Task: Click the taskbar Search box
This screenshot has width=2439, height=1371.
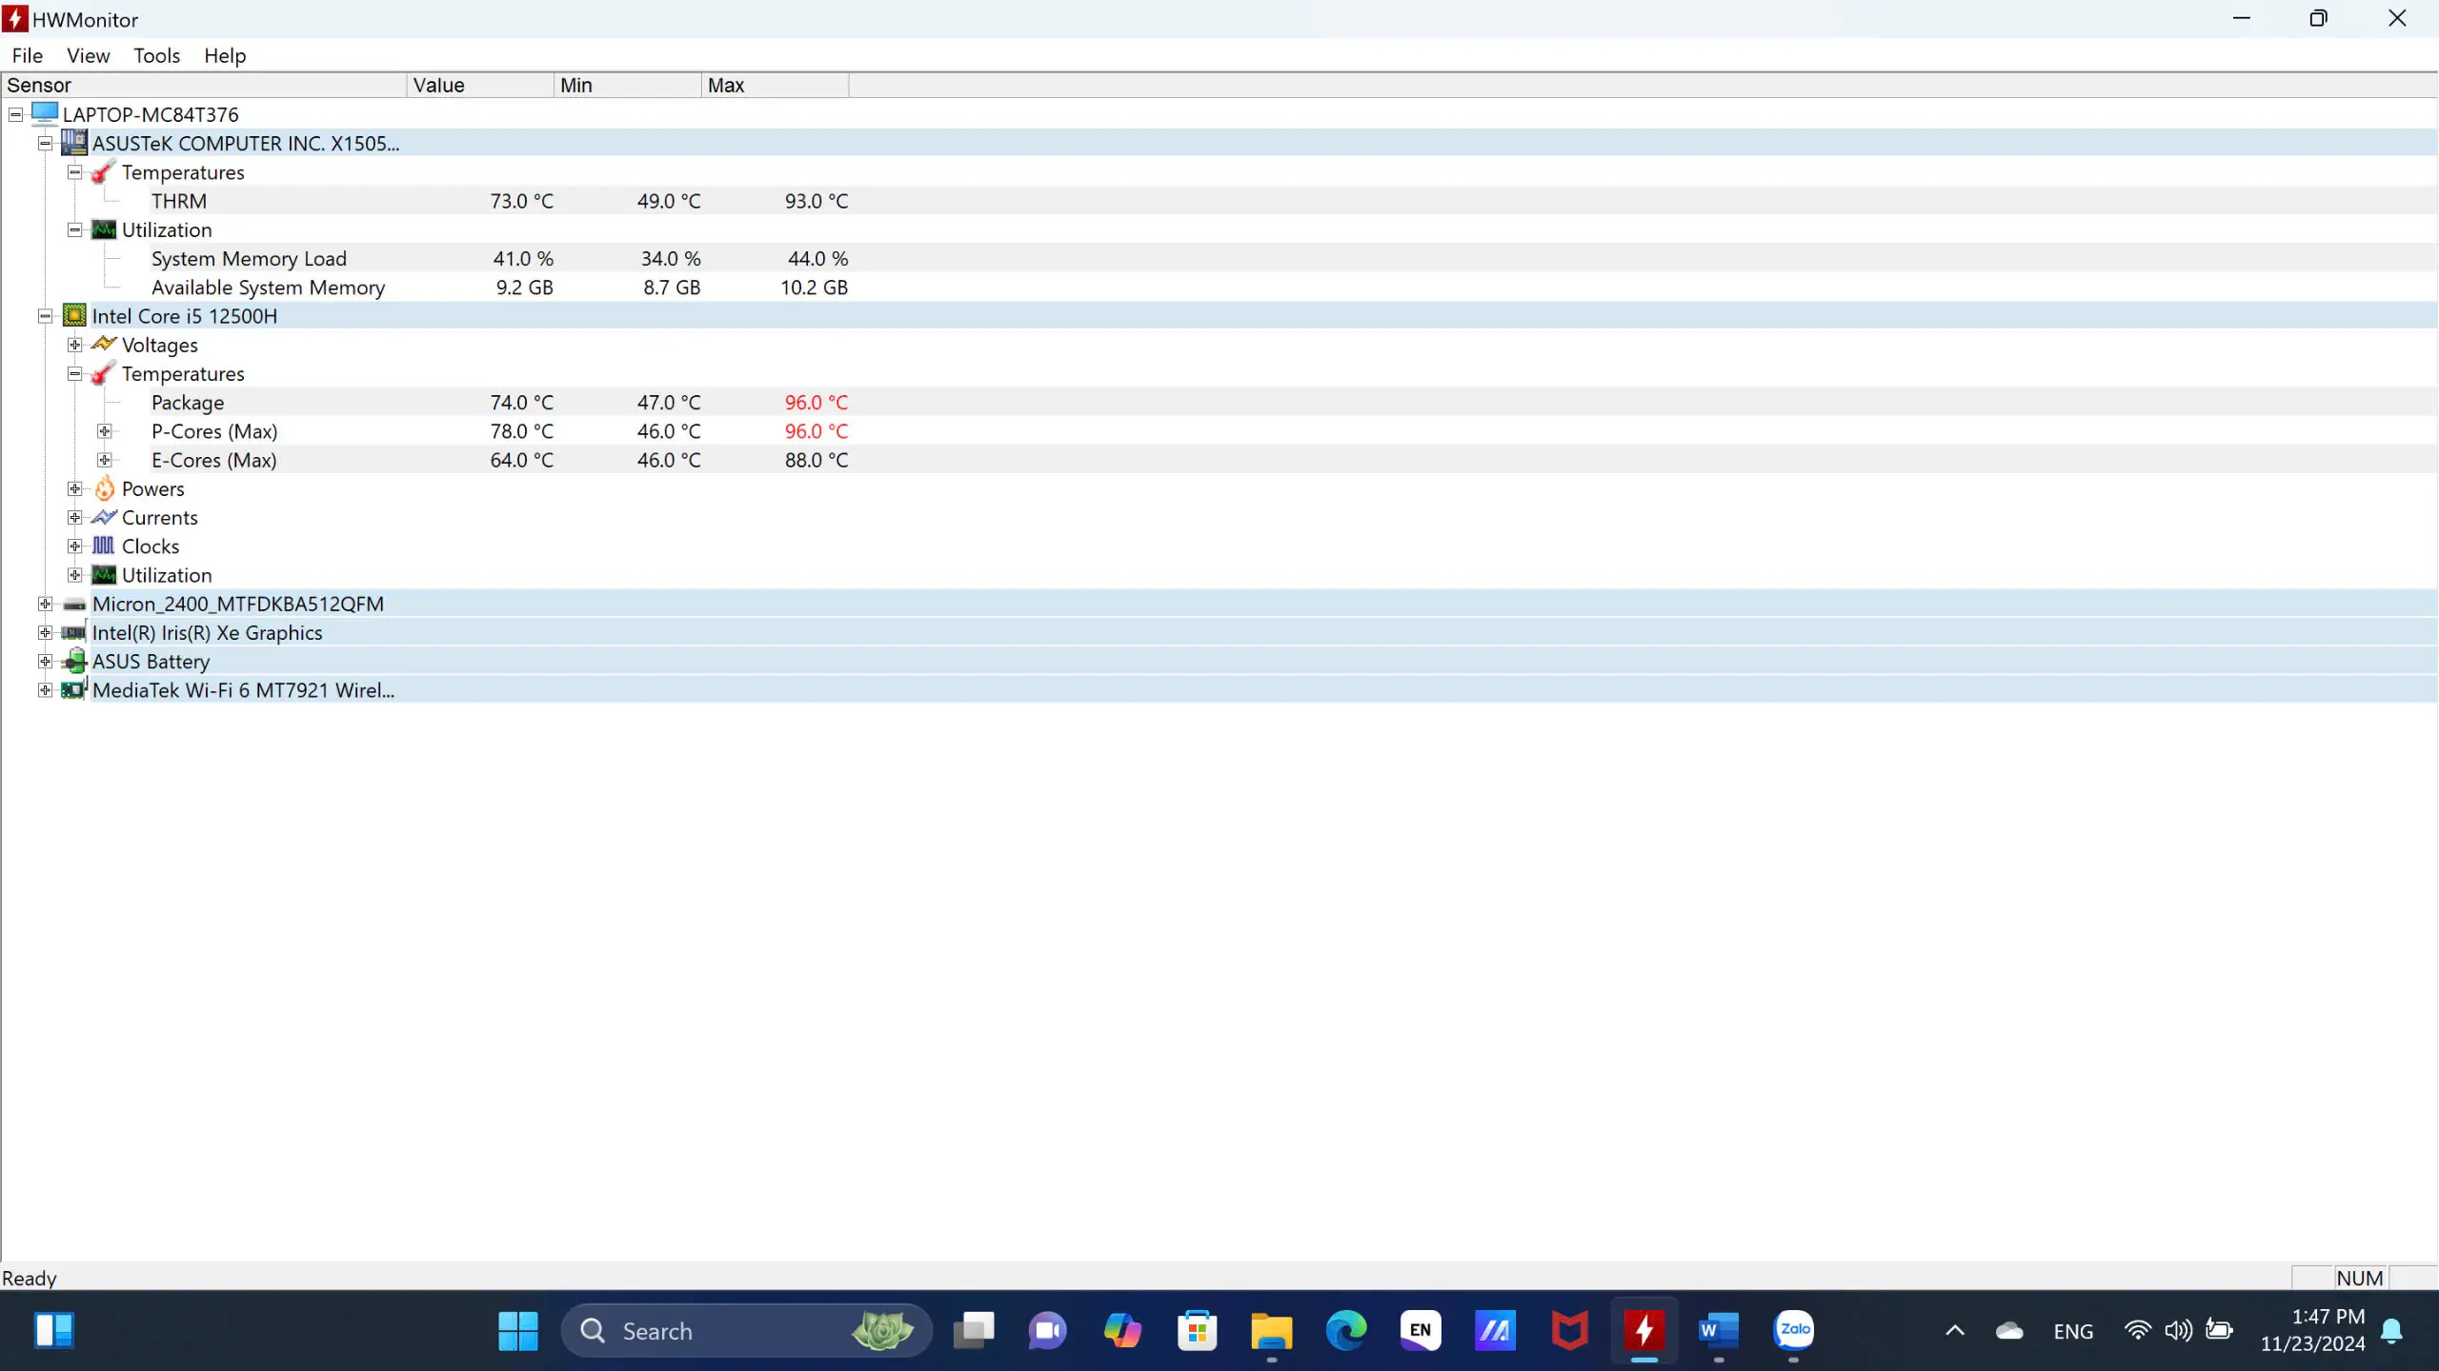Action: pos(747,1331)
